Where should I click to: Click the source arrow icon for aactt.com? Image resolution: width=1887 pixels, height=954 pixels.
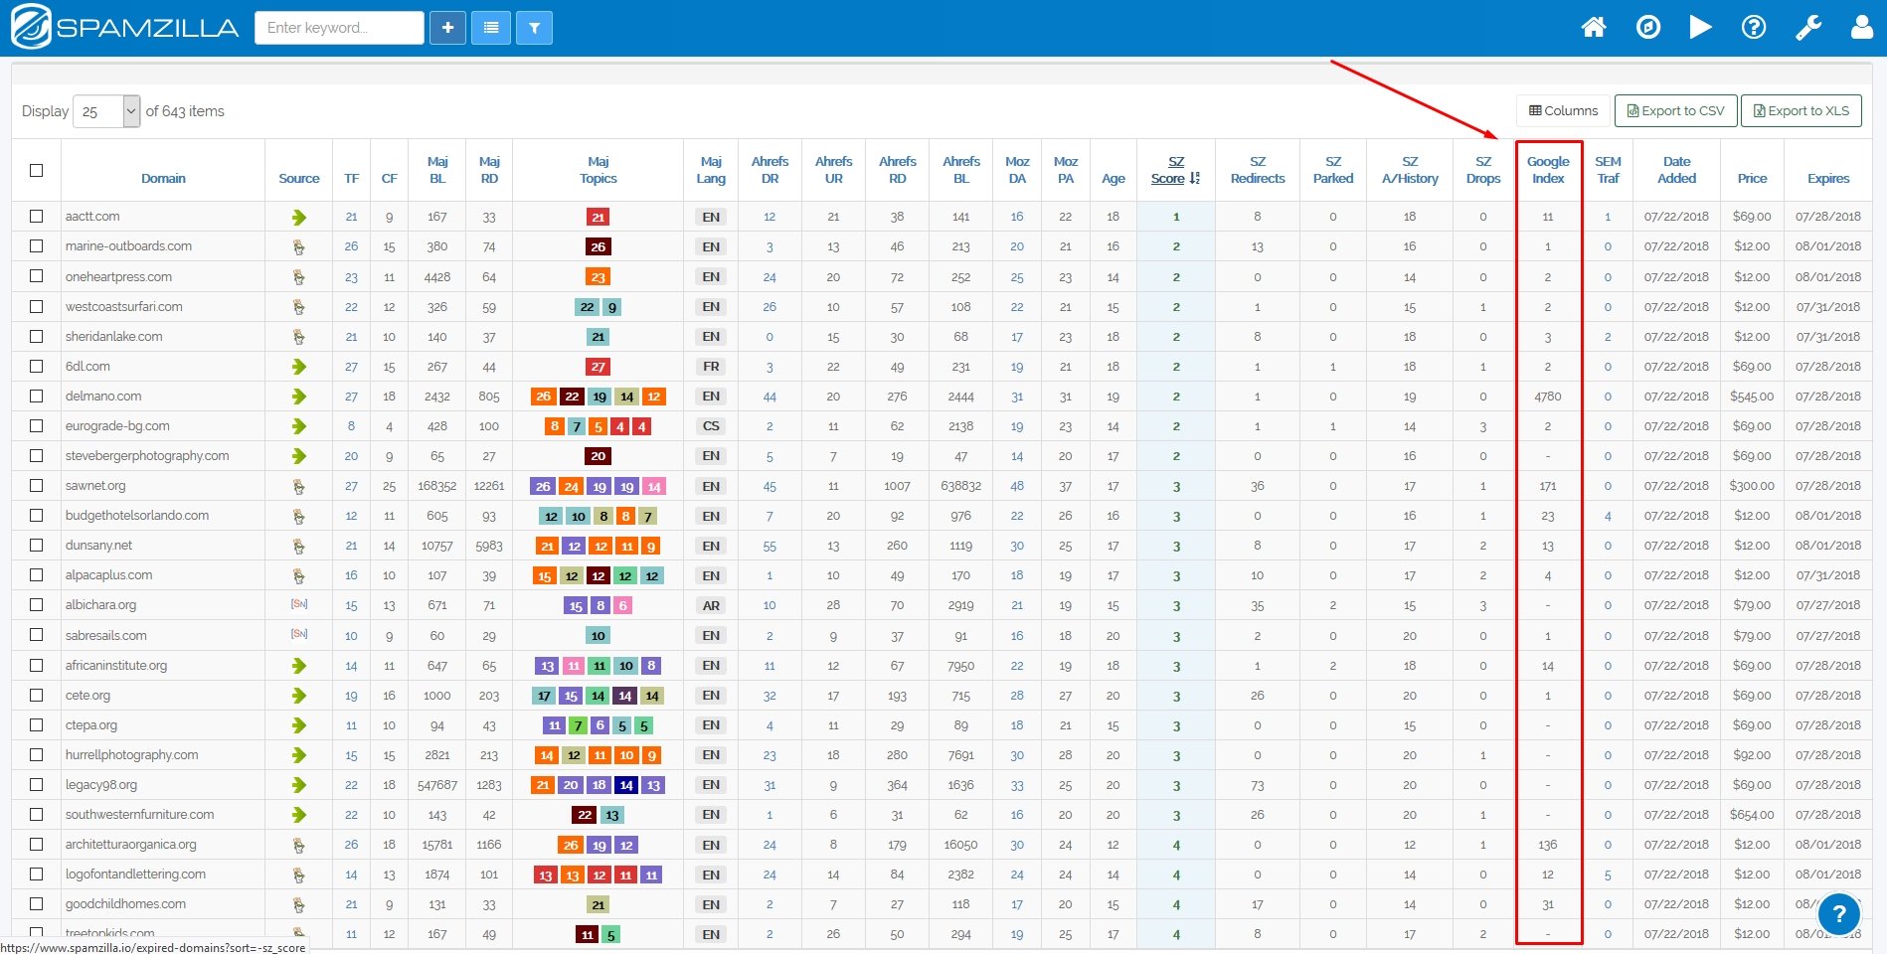point(299,217)
